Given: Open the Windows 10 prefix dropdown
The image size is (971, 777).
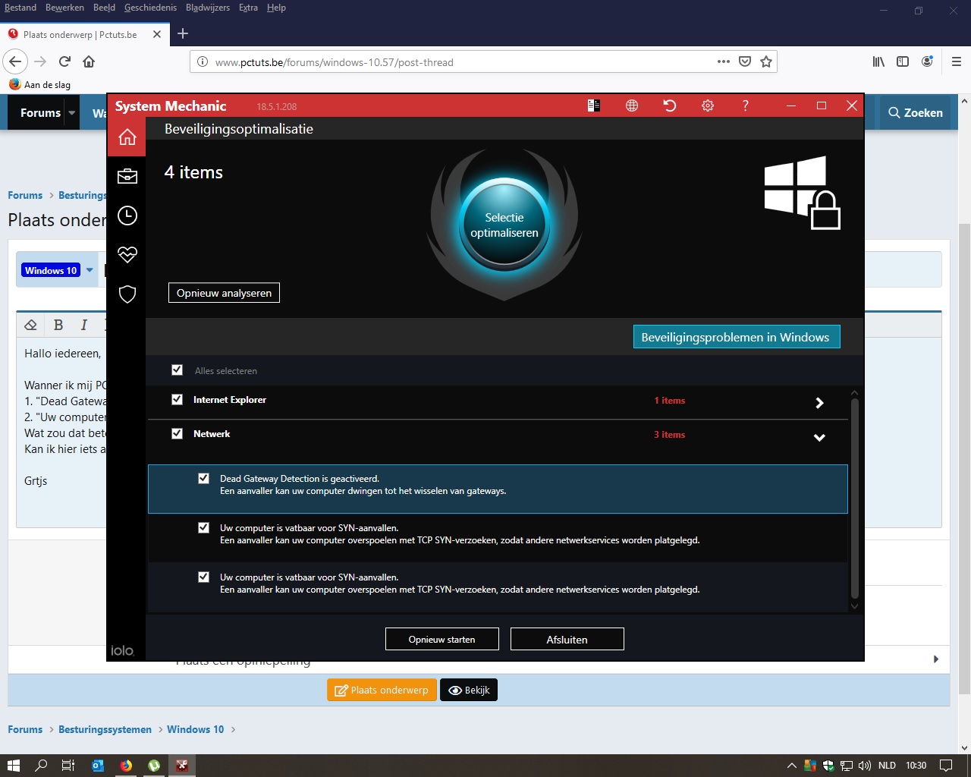Looking at the screenshot, I should pos(90,271).
